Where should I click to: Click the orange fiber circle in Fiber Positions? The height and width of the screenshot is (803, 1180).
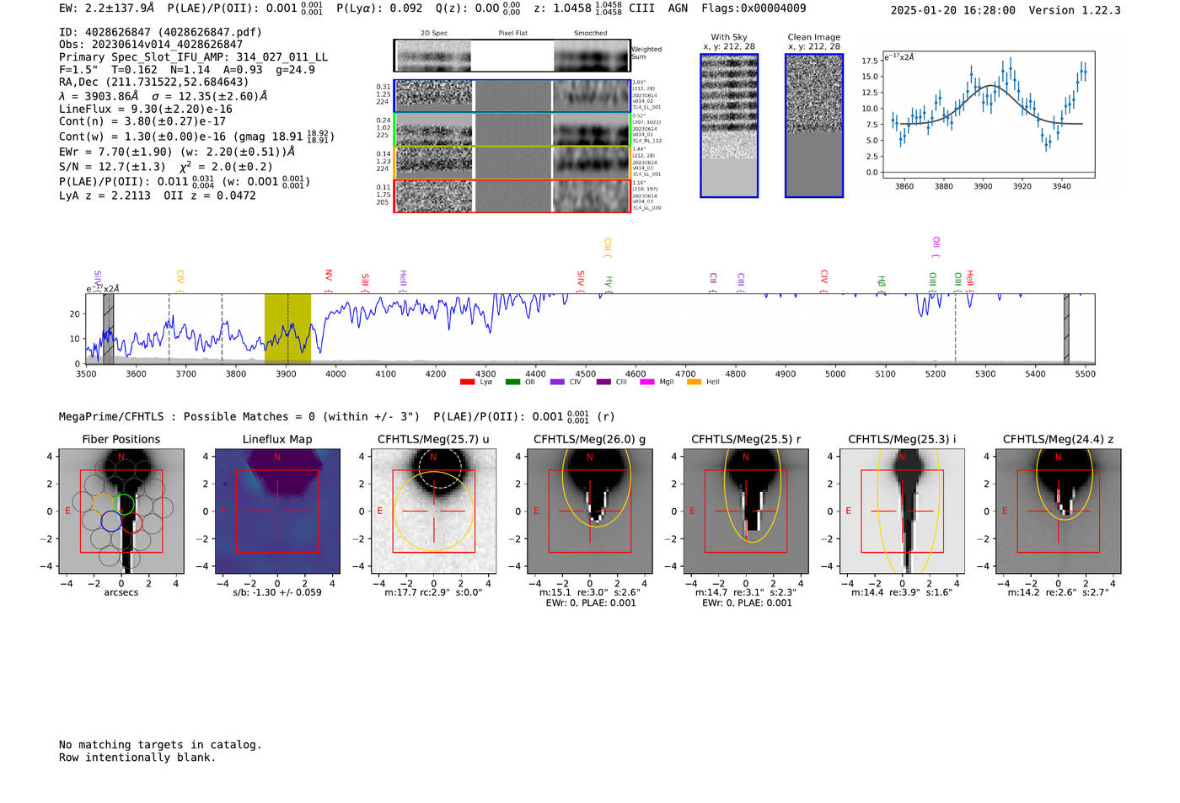[x=102, y=504]
